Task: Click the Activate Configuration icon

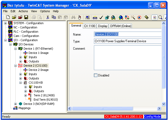Action: [x=107, y=17]
